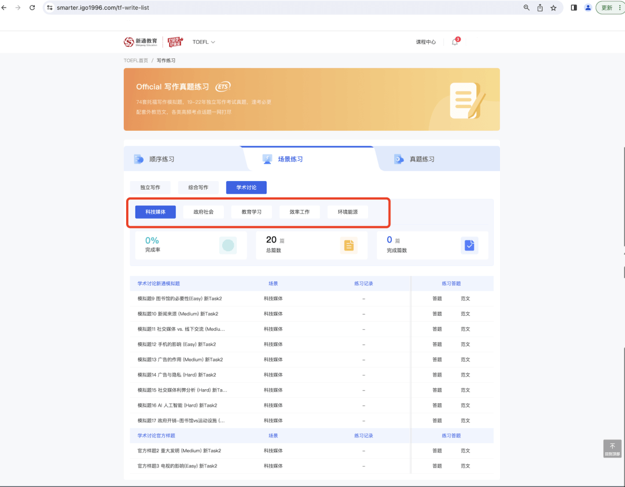The height and width of the screenshot is (487, 625).
Task: Open 范文 for 模拟题9 图书馆的必要性
Action: pyautogui.click(x=465, y=298)
